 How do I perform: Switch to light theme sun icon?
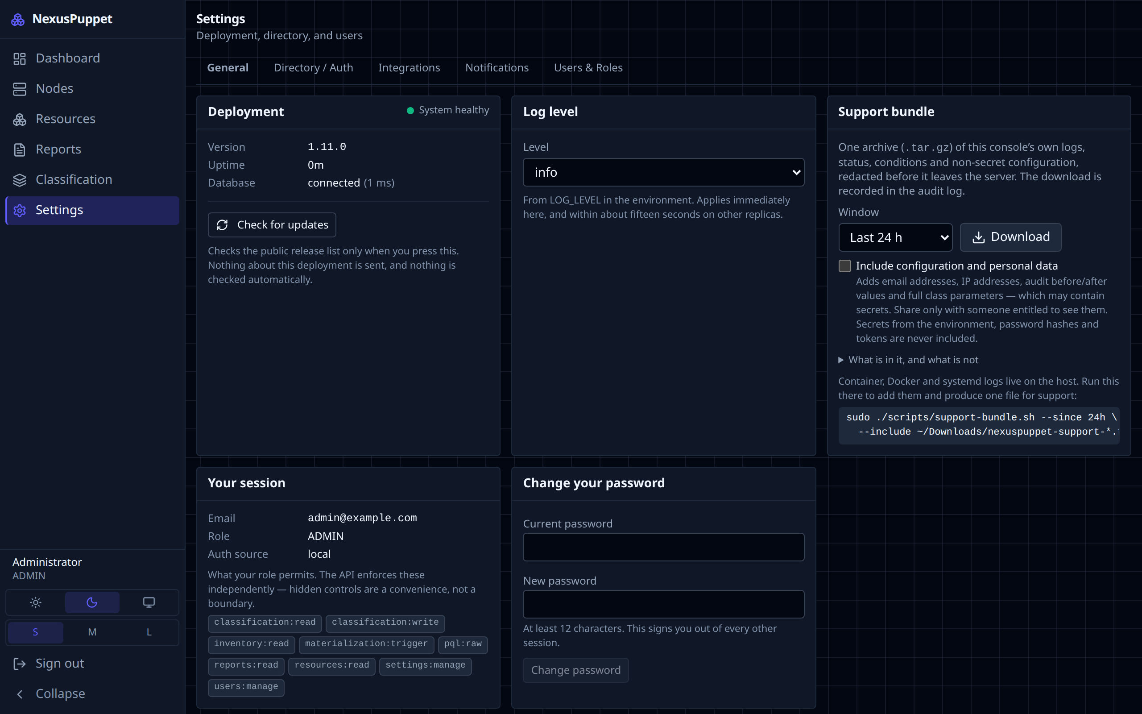35,602
